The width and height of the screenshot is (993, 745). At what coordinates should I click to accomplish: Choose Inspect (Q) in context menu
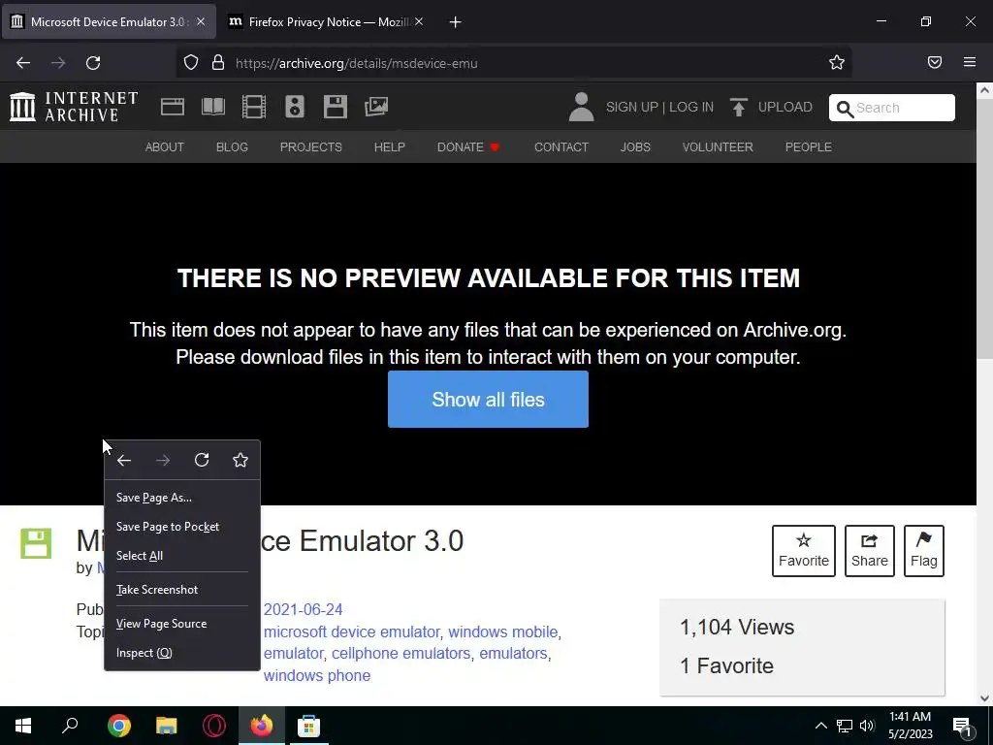[x=182, y=653]
